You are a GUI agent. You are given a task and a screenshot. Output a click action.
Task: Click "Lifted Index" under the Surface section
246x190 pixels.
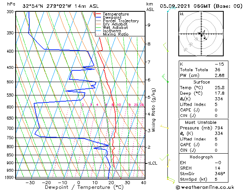point(193,104)
